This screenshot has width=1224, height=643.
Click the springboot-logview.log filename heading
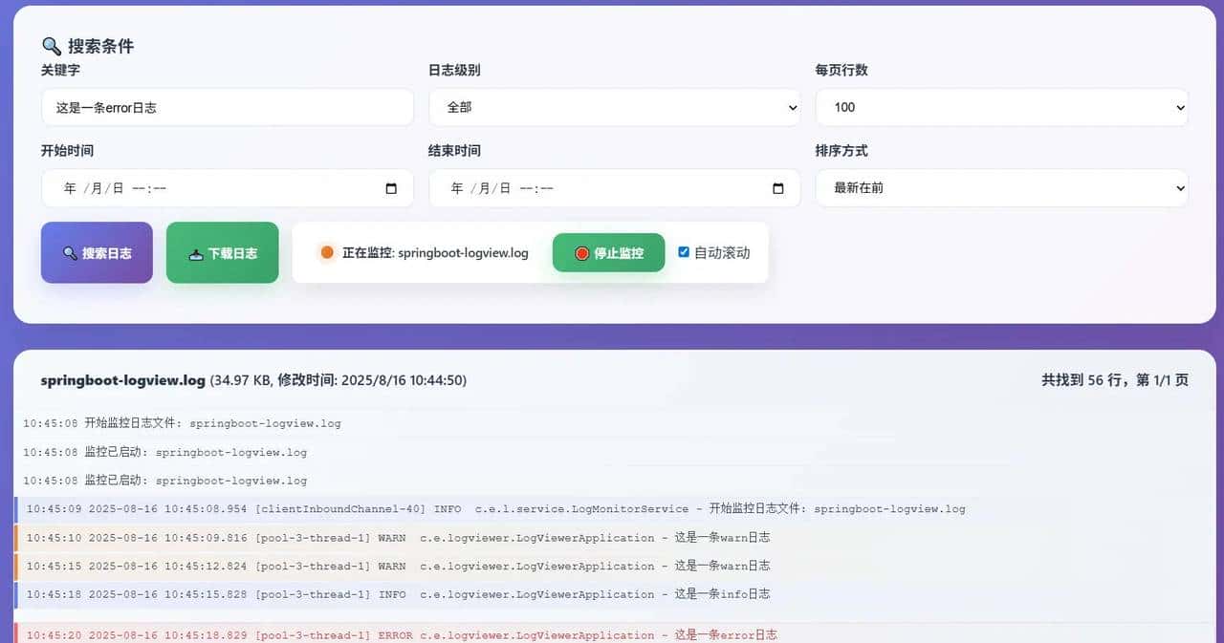coord(122,379)
